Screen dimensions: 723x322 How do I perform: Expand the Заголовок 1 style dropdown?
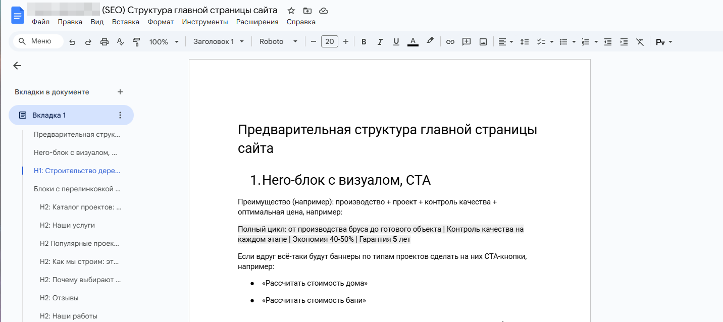pos(219,42)
